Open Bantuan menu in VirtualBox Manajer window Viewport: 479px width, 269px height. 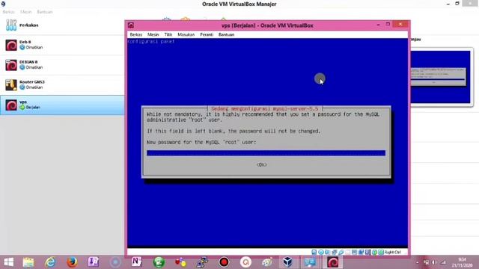(x=45, y=12)
